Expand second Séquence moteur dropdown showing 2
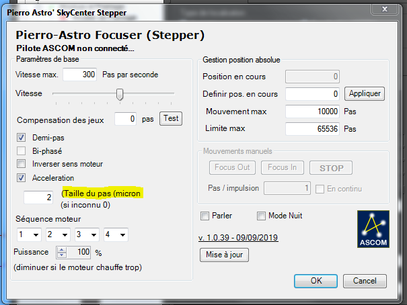This screenshot has width=407, height=305. coord(57,235)
